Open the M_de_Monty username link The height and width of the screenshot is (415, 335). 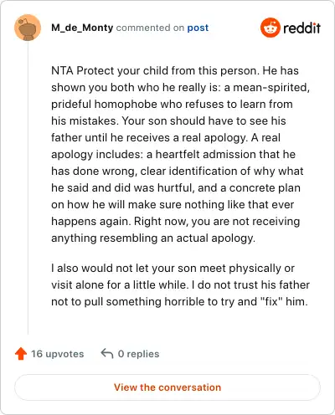[82, 28]
